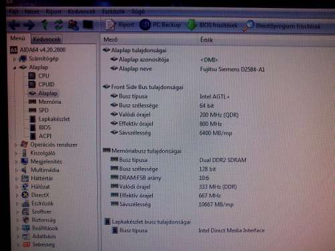
Task: Switch to the Menü tab
Action: click(x=17, y=39)
